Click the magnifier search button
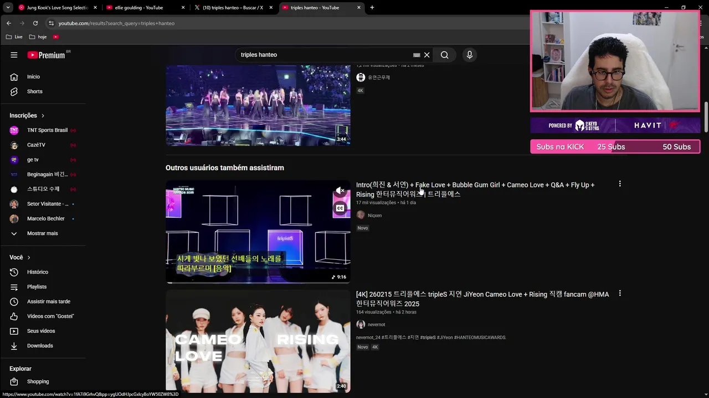The image size is (709, 398). coord(444,55)
